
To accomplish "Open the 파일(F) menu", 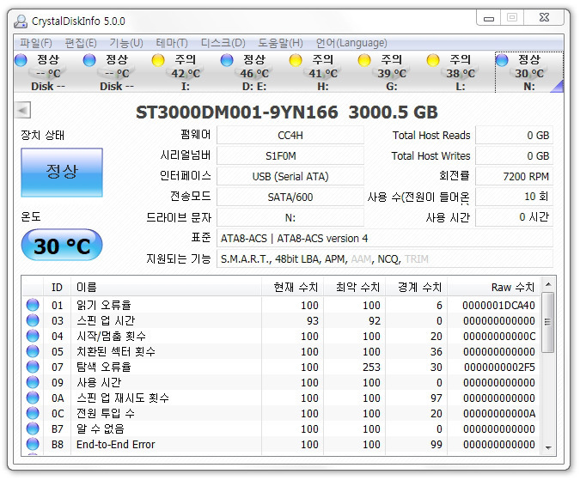I will point(36,43).
